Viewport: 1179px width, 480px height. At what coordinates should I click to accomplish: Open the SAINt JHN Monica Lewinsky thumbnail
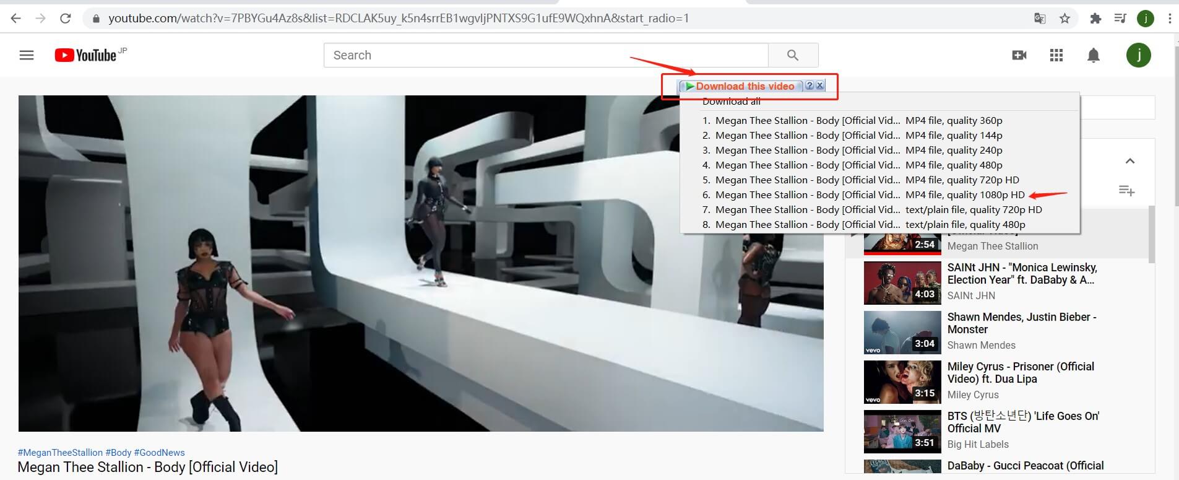tap(902, 283)
